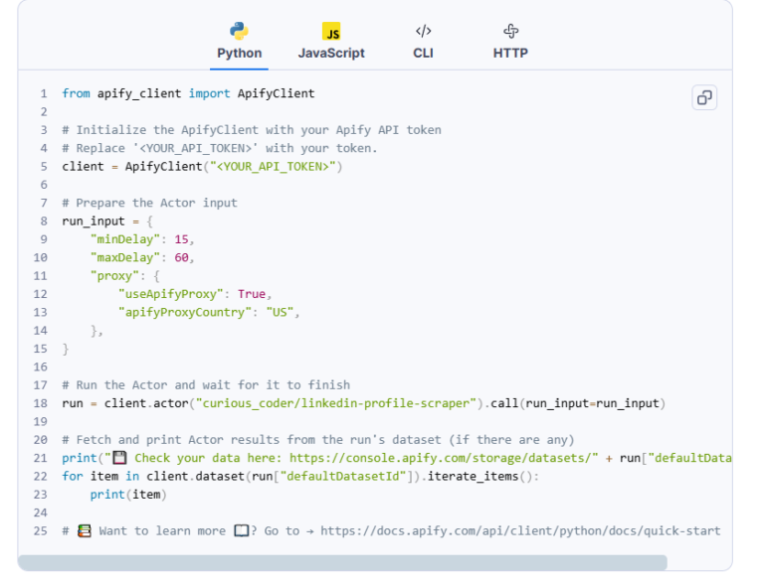This screenshot has width=764, height=585.
Task: Click the HTTP tab icon
Action: [510, 31]
